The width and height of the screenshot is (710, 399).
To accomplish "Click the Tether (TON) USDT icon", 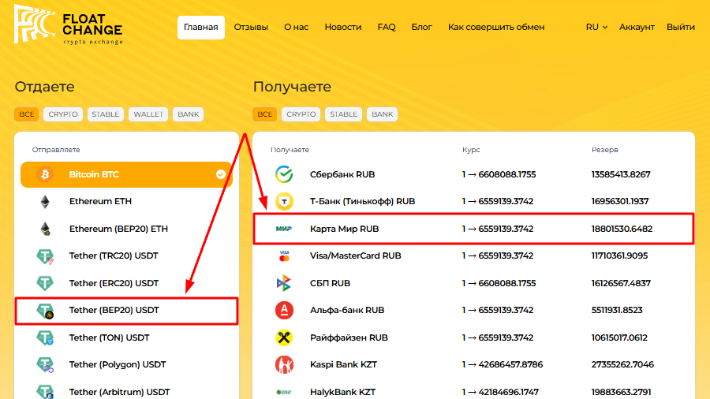I will tap(45, 337).
